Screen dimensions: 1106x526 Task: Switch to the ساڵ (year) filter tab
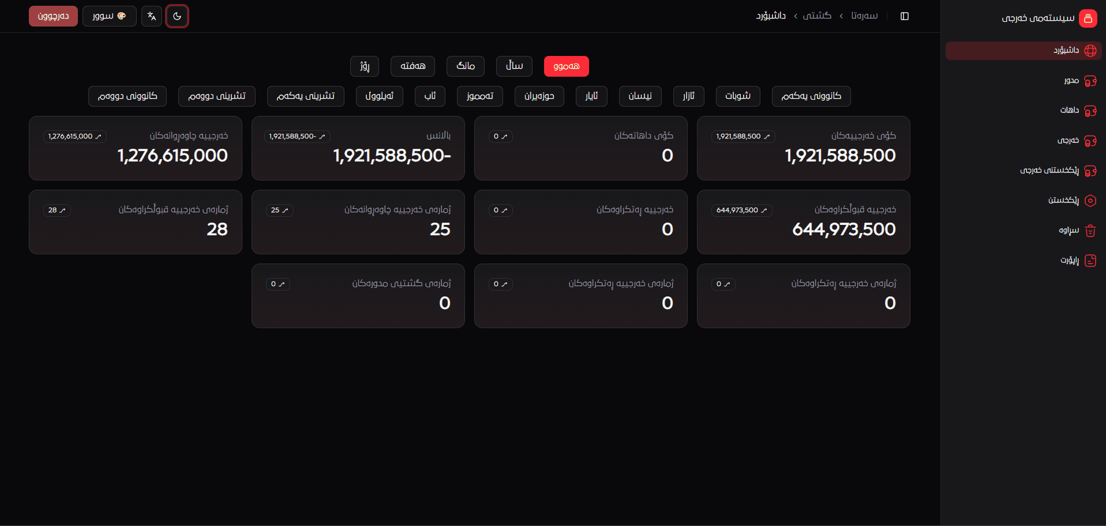(514, 66)
